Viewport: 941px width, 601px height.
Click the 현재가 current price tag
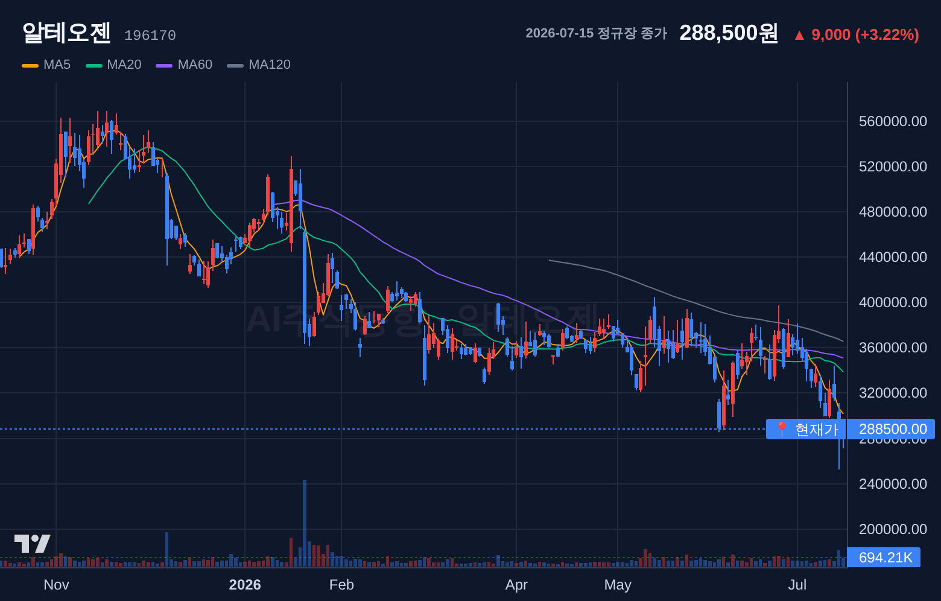[x=806, y=429]
